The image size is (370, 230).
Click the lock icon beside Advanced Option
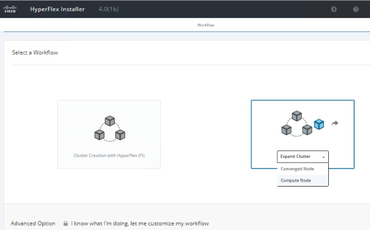tap(65, 223)
